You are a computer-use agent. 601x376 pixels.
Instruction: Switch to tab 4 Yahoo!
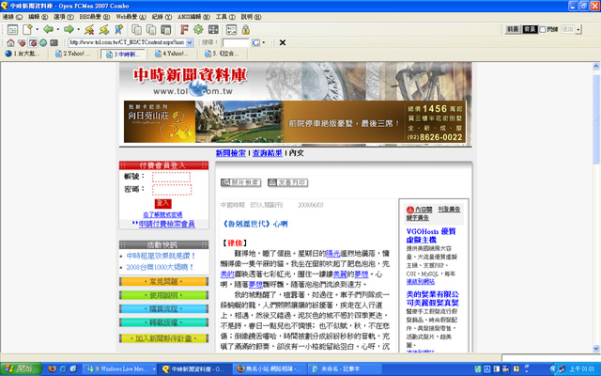tap(173, 54)
